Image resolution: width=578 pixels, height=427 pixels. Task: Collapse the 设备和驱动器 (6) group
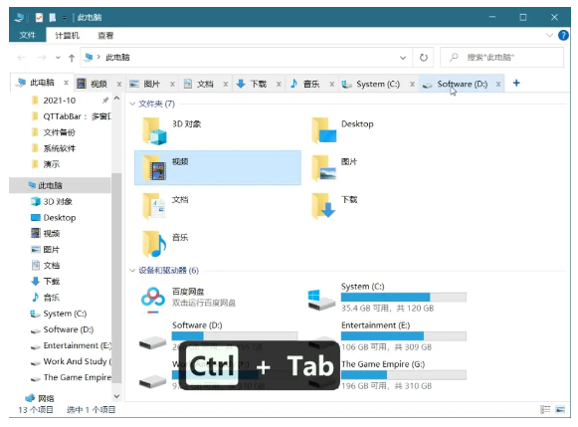pos(132,271)
